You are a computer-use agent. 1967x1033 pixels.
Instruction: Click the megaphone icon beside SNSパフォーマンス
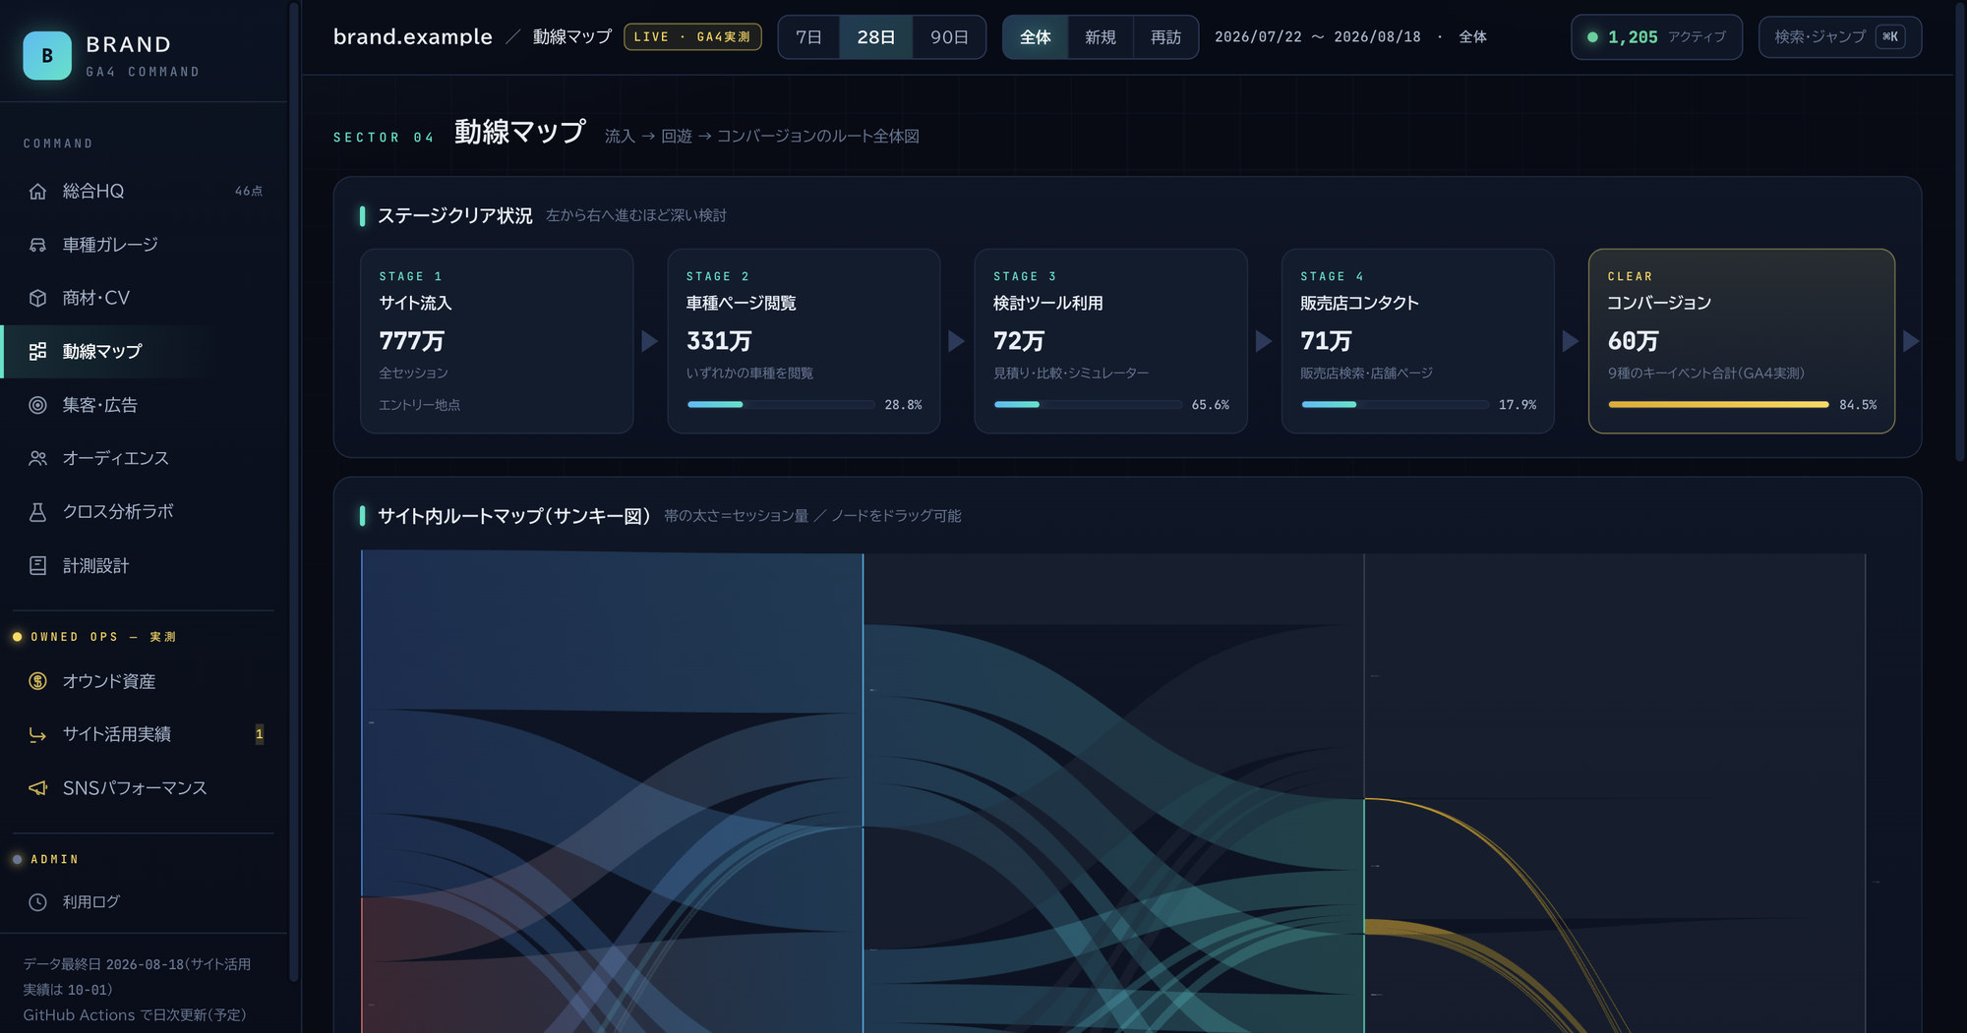click(x=37, y=788)
